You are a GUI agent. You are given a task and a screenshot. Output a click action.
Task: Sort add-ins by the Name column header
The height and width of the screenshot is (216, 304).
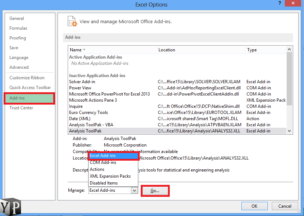click(112, 50)
